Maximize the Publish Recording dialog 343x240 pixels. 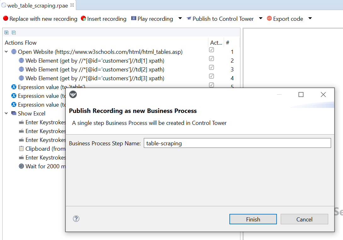301,94
